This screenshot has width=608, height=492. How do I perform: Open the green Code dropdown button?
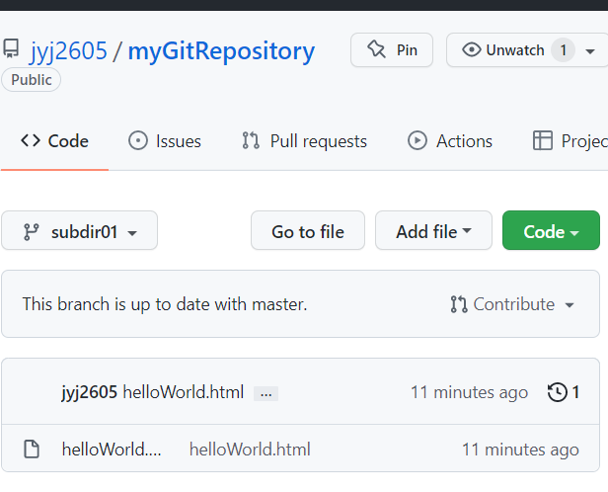point(551,230)
